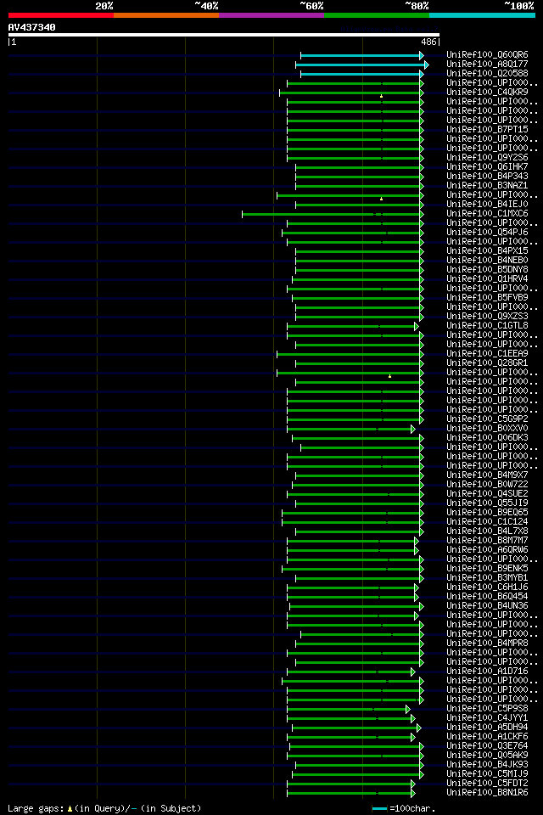
Task: Click the purple ~60% identity legend segment
Action: (271, 15)
